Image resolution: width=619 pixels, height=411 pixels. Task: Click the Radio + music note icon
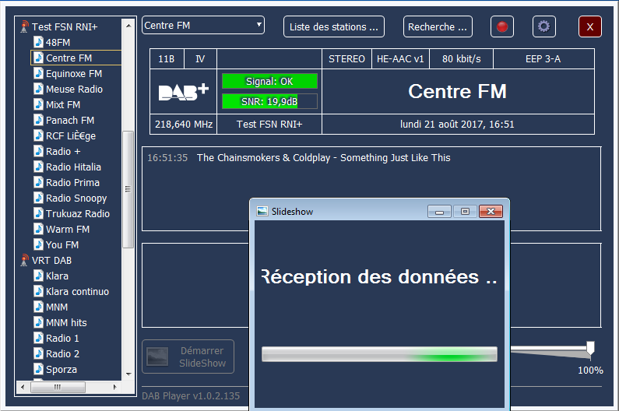tap(38, 151)
